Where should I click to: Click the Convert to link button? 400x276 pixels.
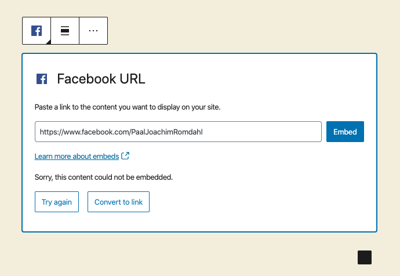click(118, 202)
